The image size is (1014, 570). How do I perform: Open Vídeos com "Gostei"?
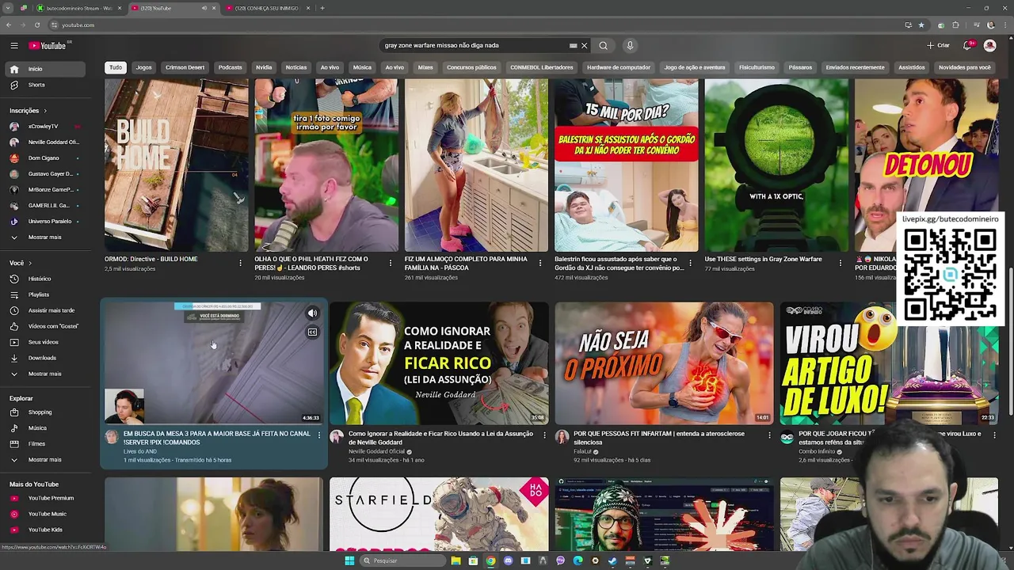click(x=44, y=326)
